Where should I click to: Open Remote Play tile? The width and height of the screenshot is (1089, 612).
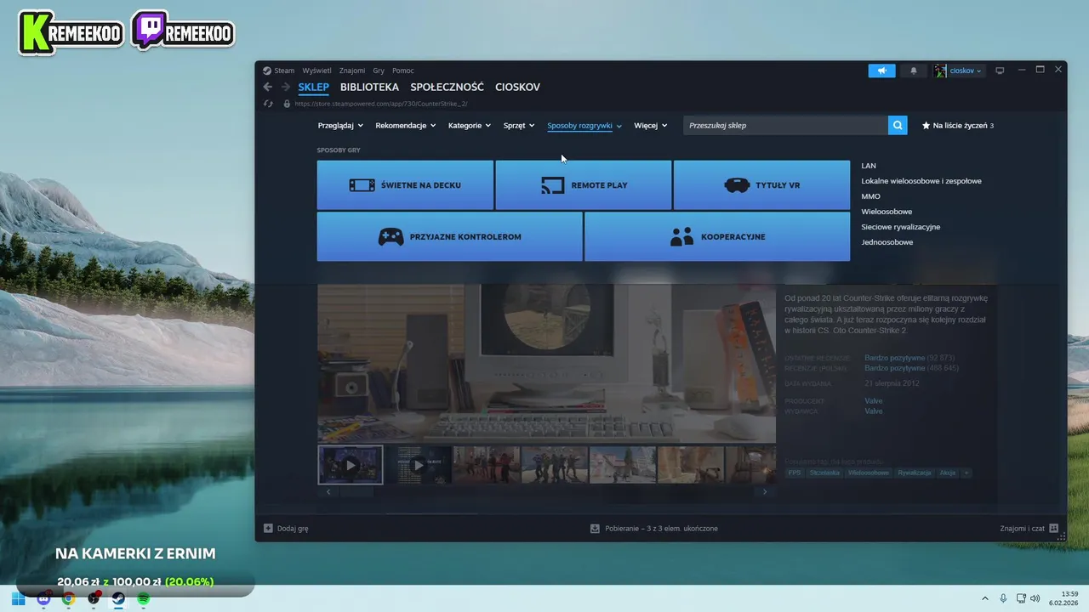[584, 184]
